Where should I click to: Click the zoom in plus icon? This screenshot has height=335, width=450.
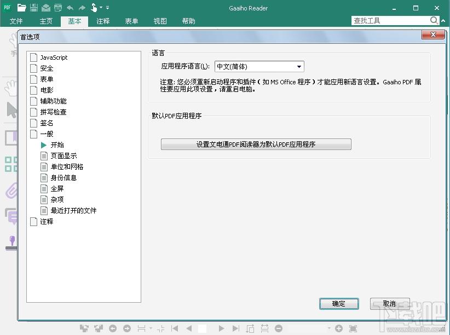(339, 328)
